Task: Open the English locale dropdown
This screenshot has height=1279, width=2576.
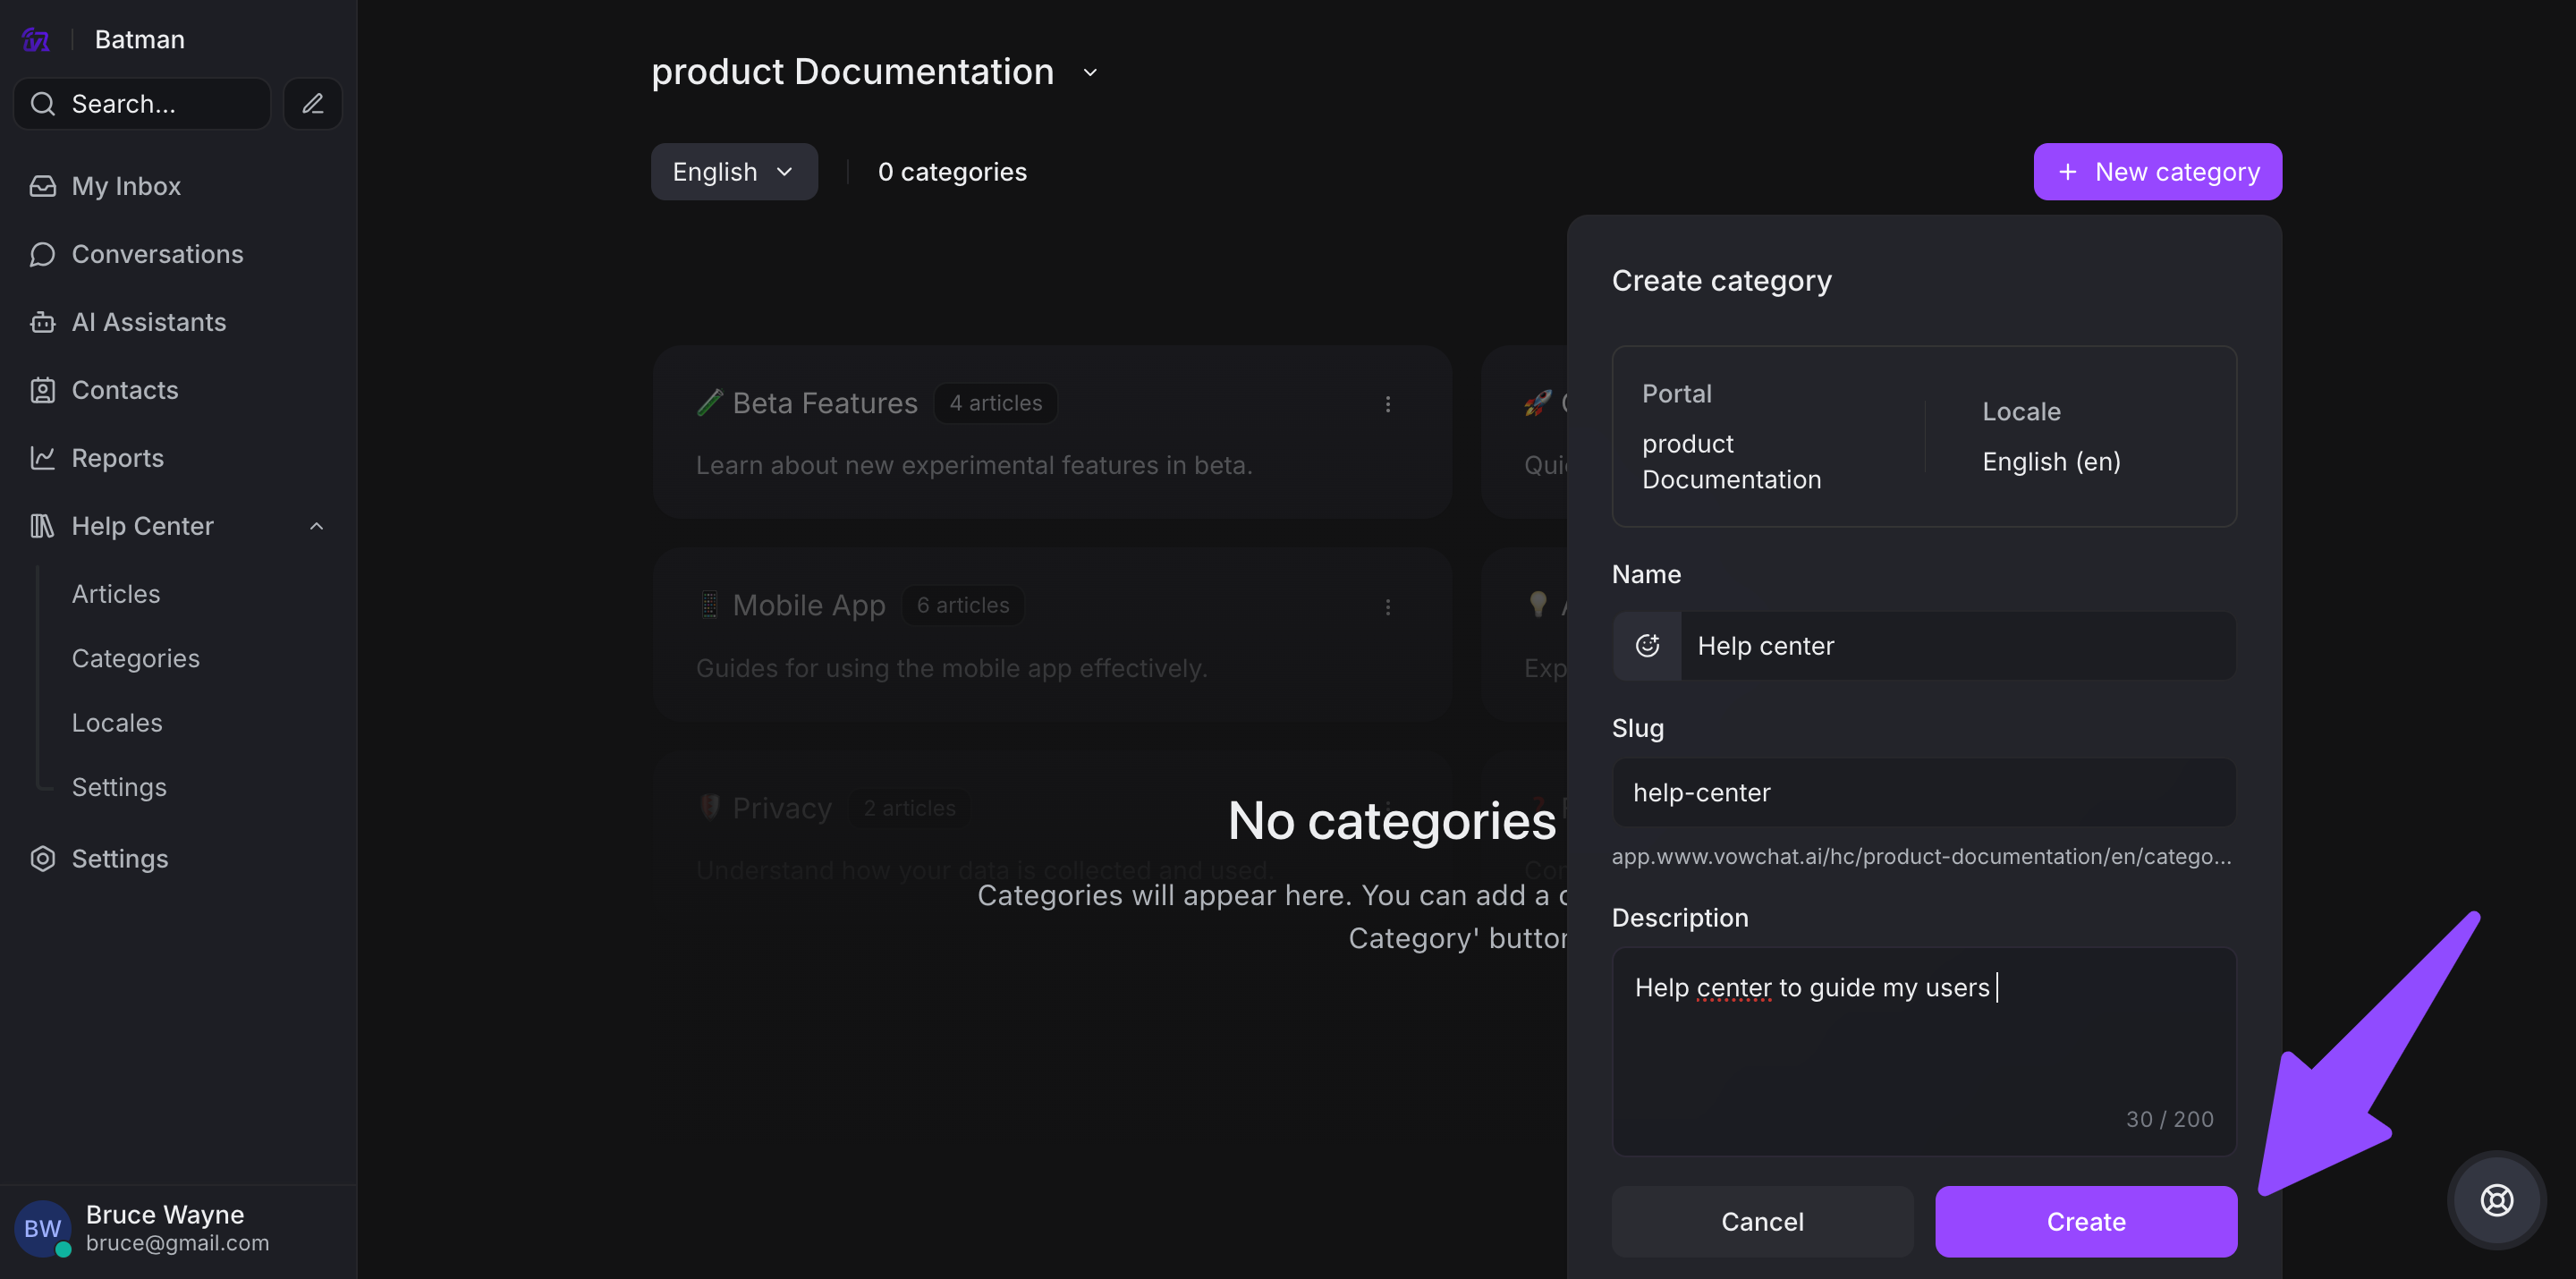Action: pyautogui.click(x=733, y=172)
